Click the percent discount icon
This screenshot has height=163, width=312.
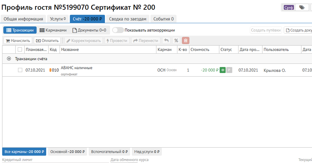(x=176, y=41)
